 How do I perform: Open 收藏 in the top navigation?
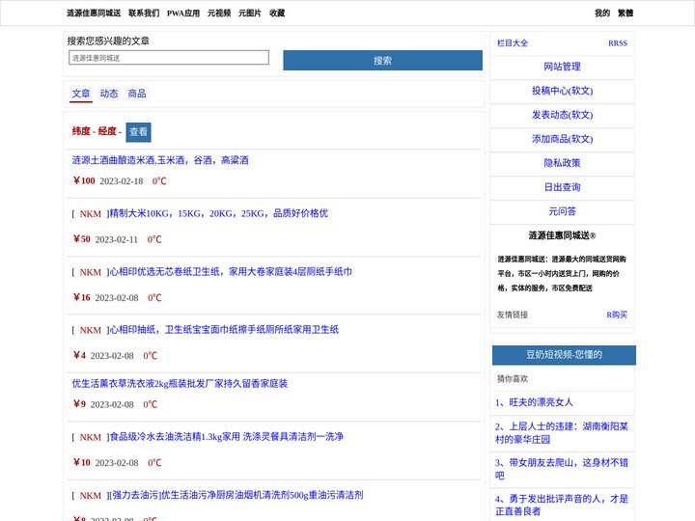pyautogui.click(x=277, y=13)
